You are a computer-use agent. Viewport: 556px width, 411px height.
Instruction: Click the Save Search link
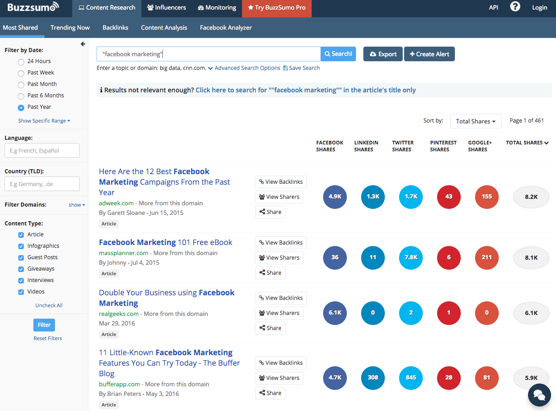301,68
